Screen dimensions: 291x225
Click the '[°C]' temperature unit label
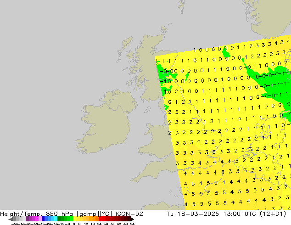click(x=106, y=214)
